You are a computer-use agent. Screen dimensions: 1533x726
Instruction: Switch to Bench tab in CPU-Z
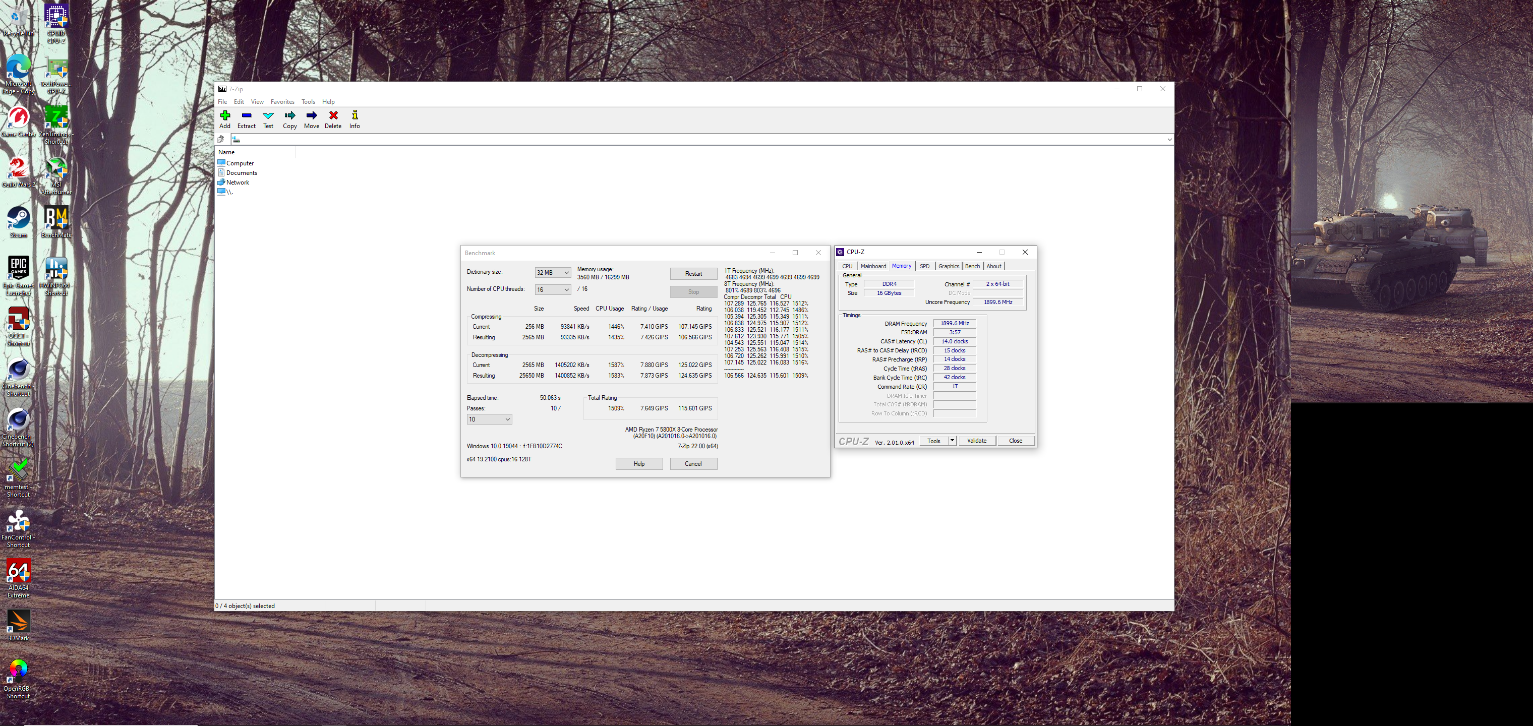pyautogui.click(x=972, y=267)
